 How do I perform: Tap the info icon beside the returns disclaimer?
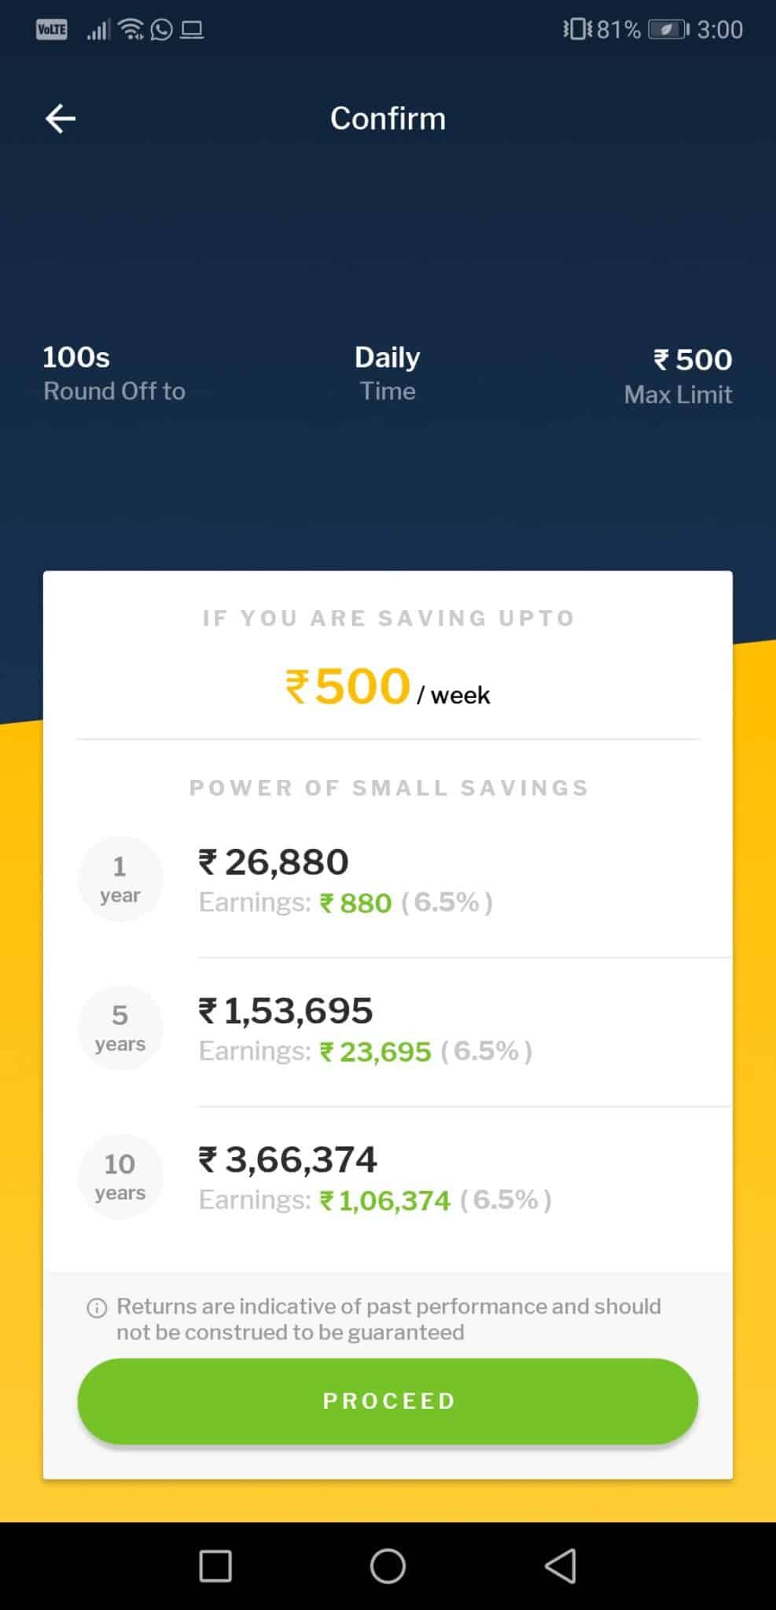(x=94, y=1306)
